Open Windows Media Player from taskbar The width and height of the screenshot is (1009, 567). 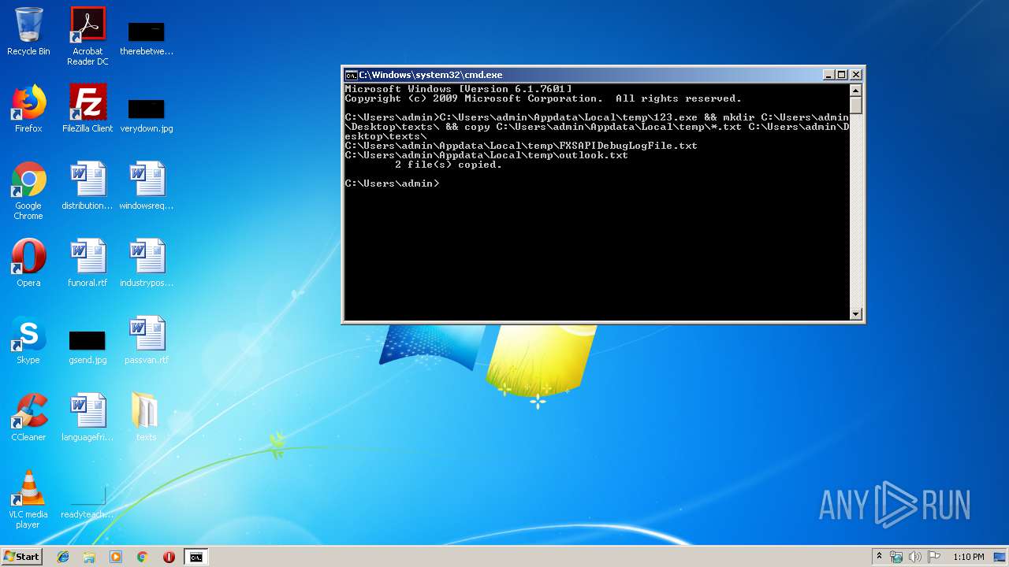pyautogui.click(x=116, y=557)
